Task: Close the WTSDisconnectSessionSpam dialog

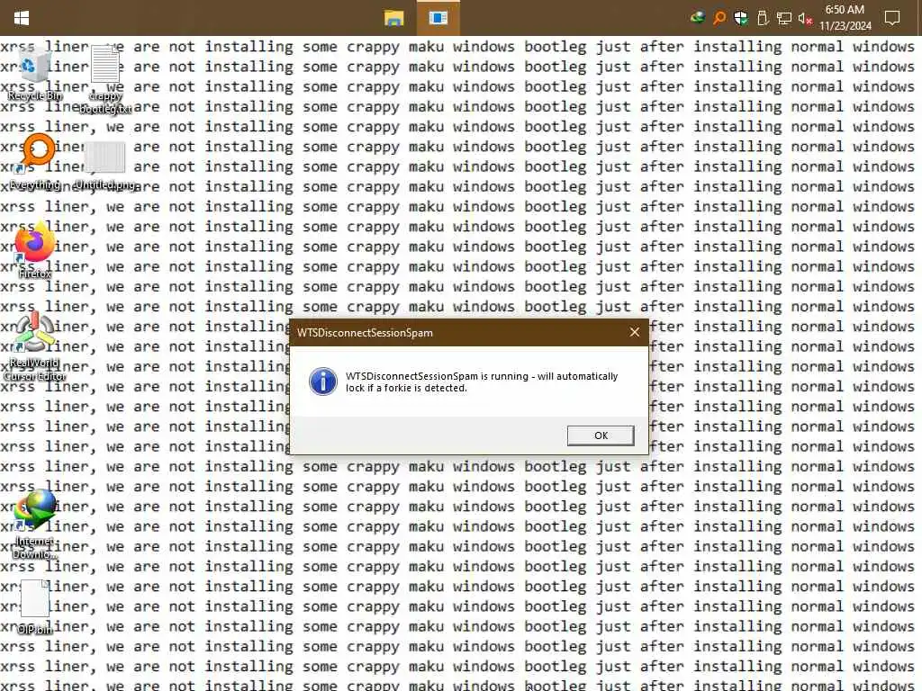Action: [635, 333]
